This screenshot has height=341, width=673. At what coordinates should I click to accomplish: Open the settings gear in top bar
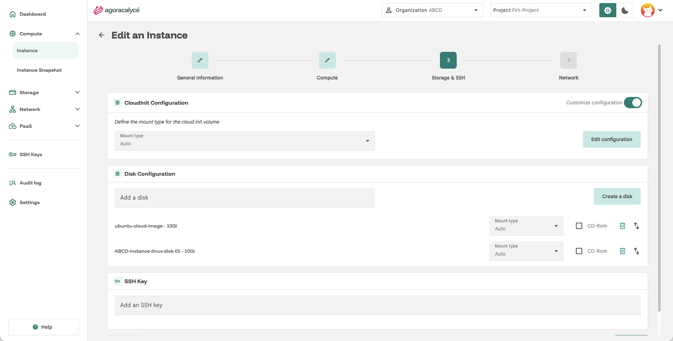pos(608,10)
